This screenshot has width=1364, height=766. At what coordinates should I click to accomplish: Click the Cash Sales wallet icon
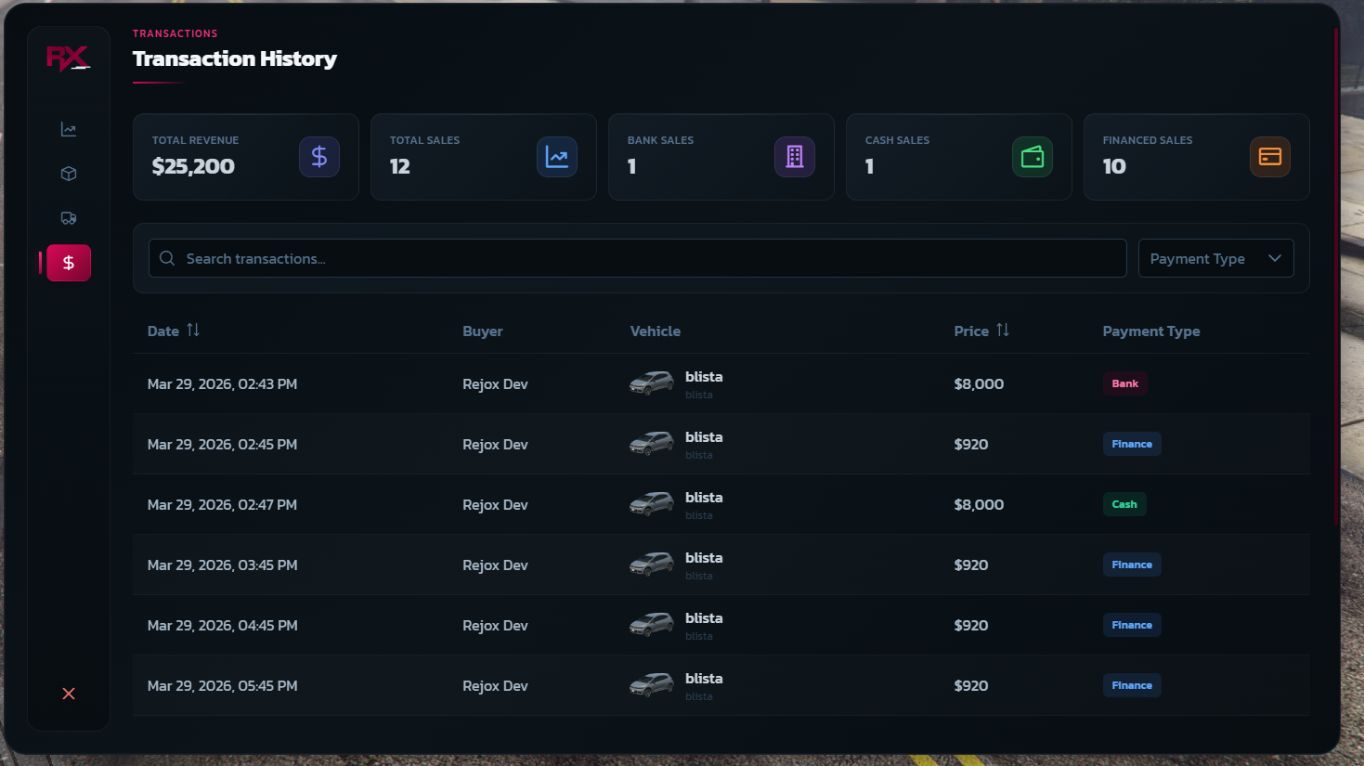coord(1032,157)
